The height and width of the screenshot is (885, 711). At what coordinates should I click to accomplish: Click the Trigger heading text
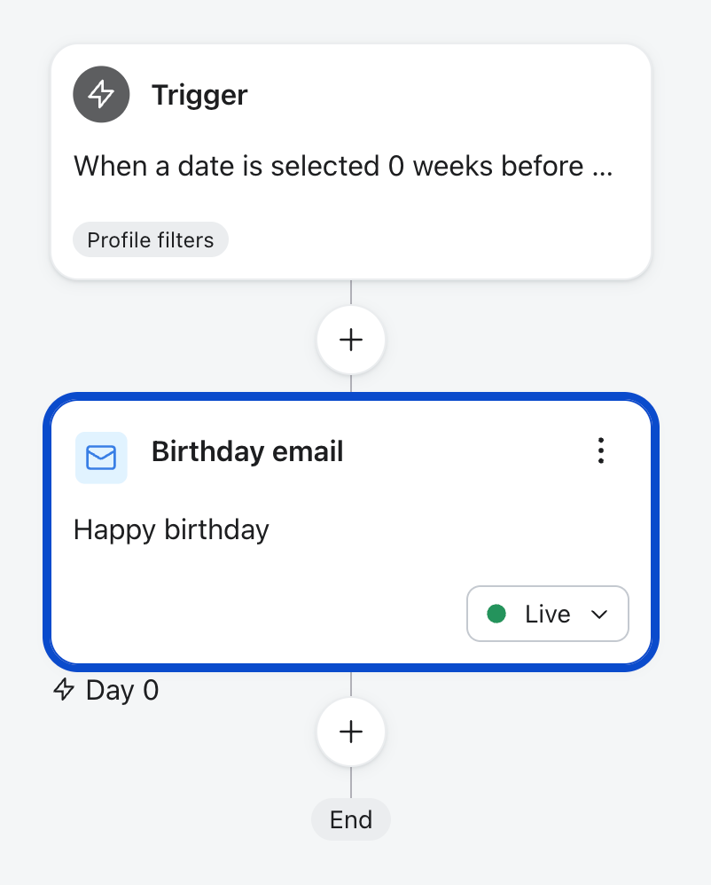click(199, 95)
